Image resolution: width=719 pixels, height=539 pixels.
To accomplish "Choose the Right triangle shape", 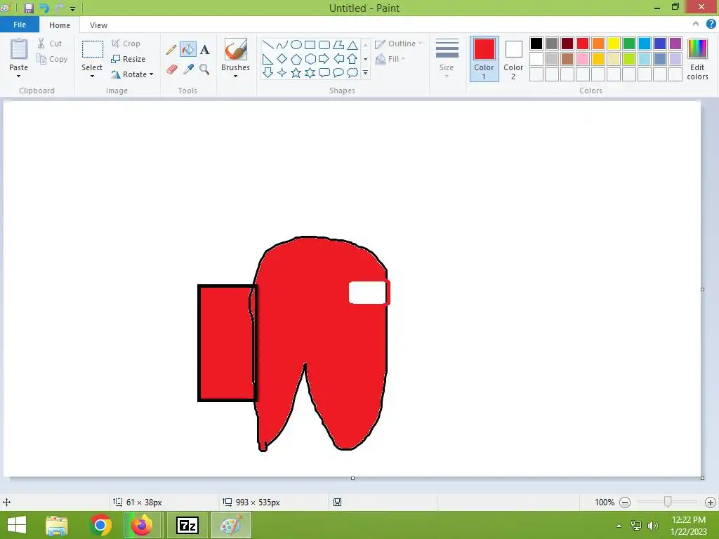I will [x=268, y=59].
